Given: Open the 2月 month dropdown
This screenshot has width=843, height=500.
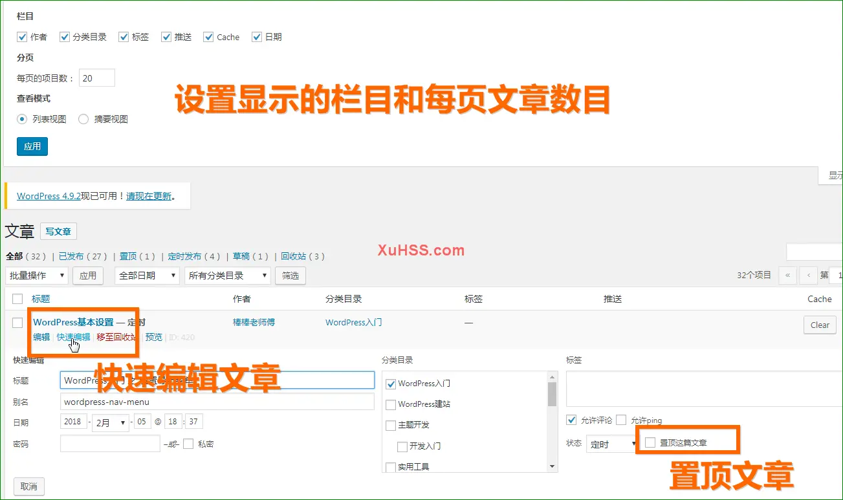Looking at the screenshot, I should tap(111, 422).
